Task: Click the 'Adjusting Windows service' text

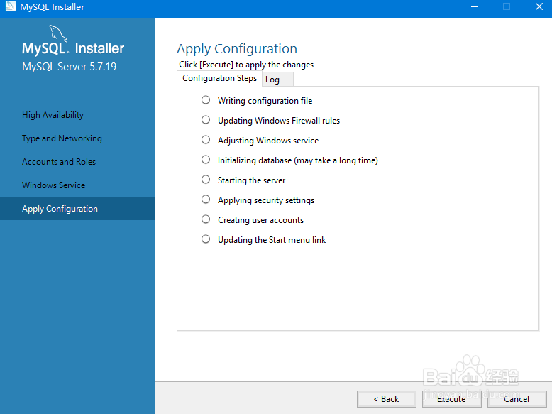Action: pos(268,141)
